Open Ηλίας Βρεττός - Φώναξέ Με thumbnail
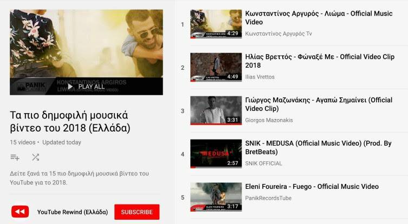 coord(216,67)
